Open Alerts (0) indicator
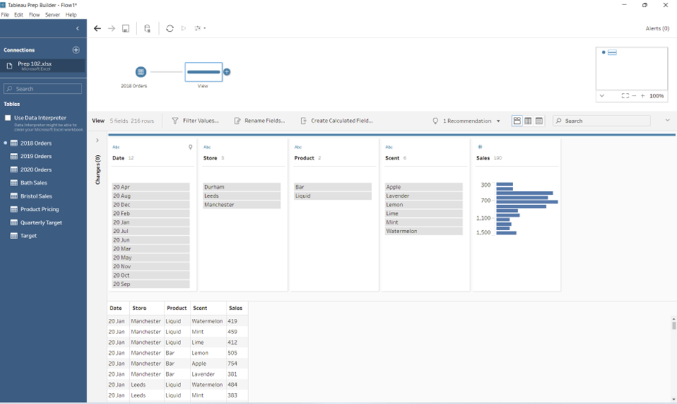 coord(657,28)
